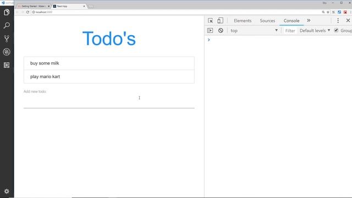Viewport: 352px width, 198px height.
Task: Click the site info icon beside localhost
Action: (x=34, y=12)
